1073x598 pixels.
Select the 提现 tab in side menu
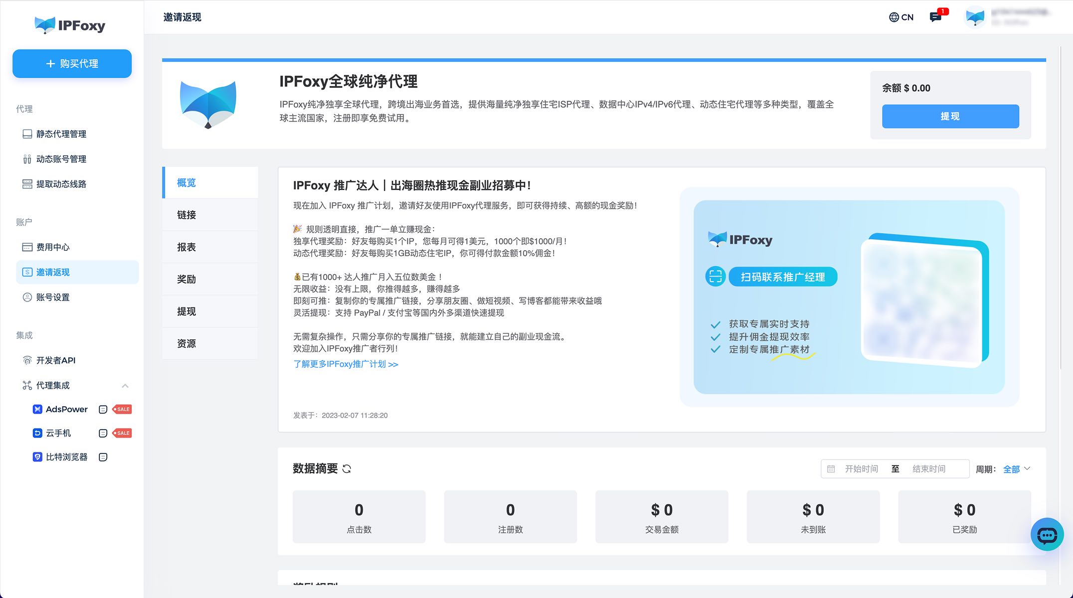[210, 311]
